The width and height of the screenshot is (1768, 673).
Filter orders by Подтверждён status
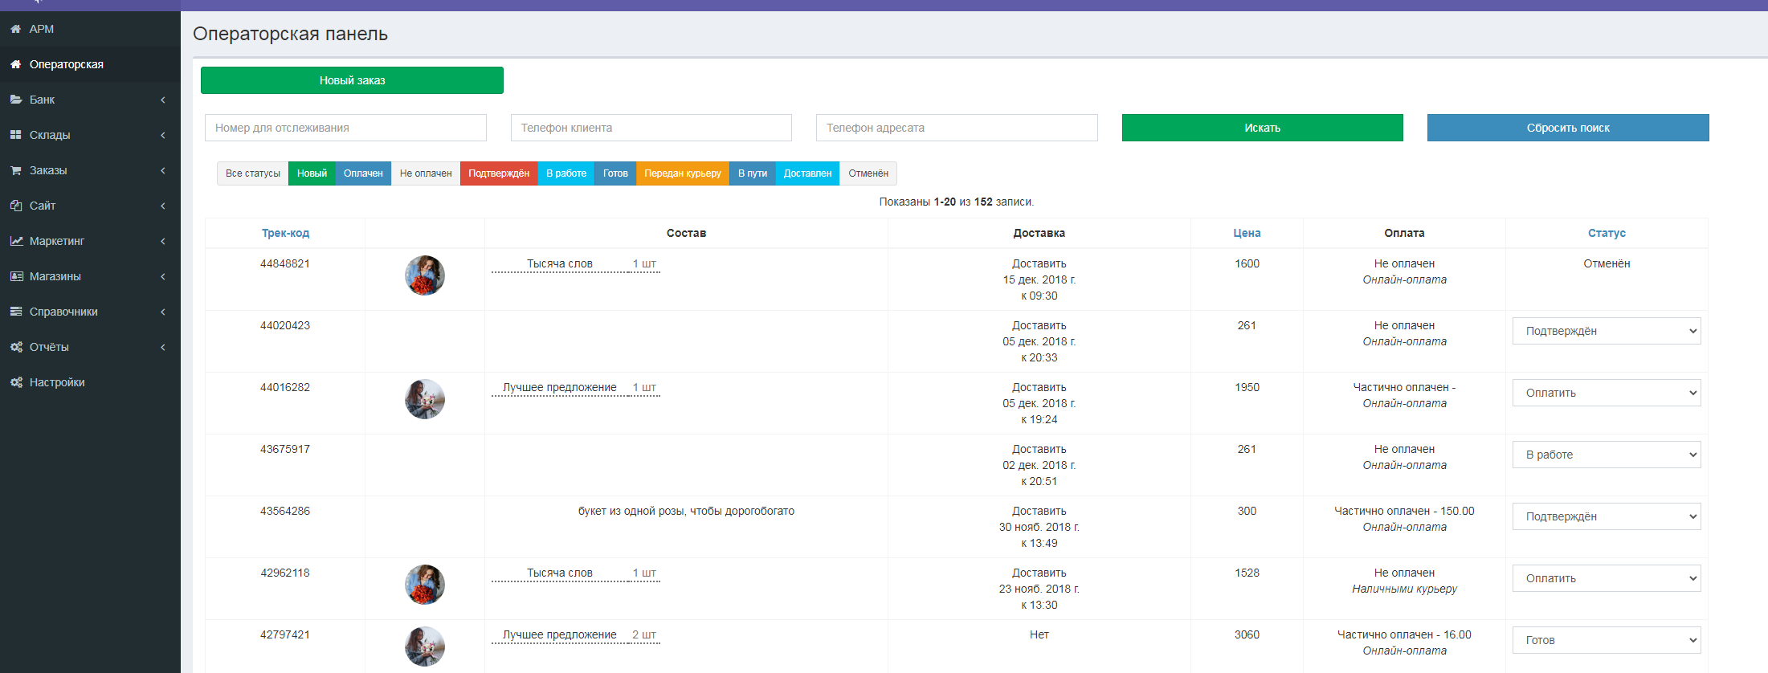point(498,173)
